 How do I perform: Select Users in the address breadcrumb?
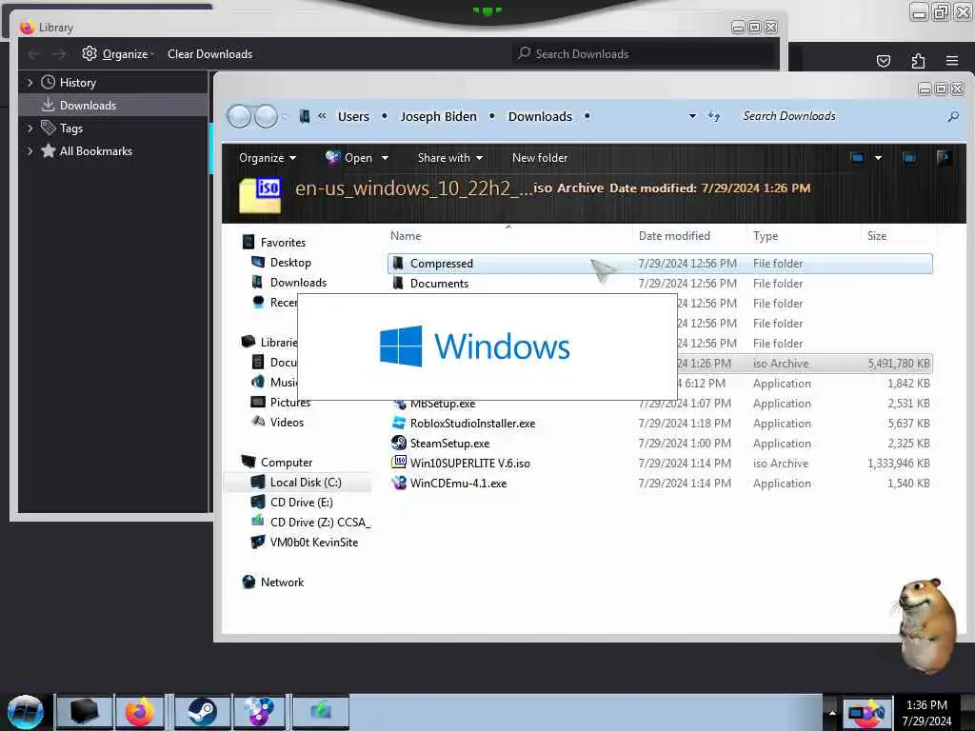click(x=353, y=116)
